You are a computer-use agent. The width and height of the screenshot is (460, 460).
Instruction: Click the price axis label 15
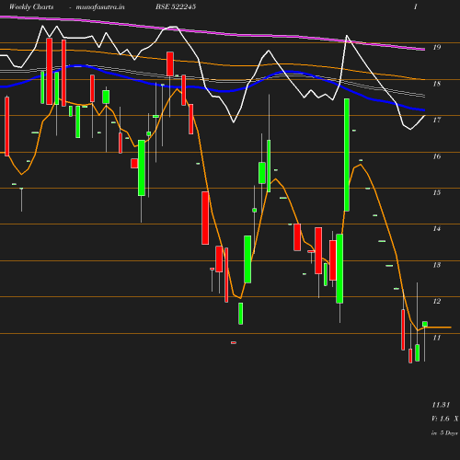[x=437, y=192]
